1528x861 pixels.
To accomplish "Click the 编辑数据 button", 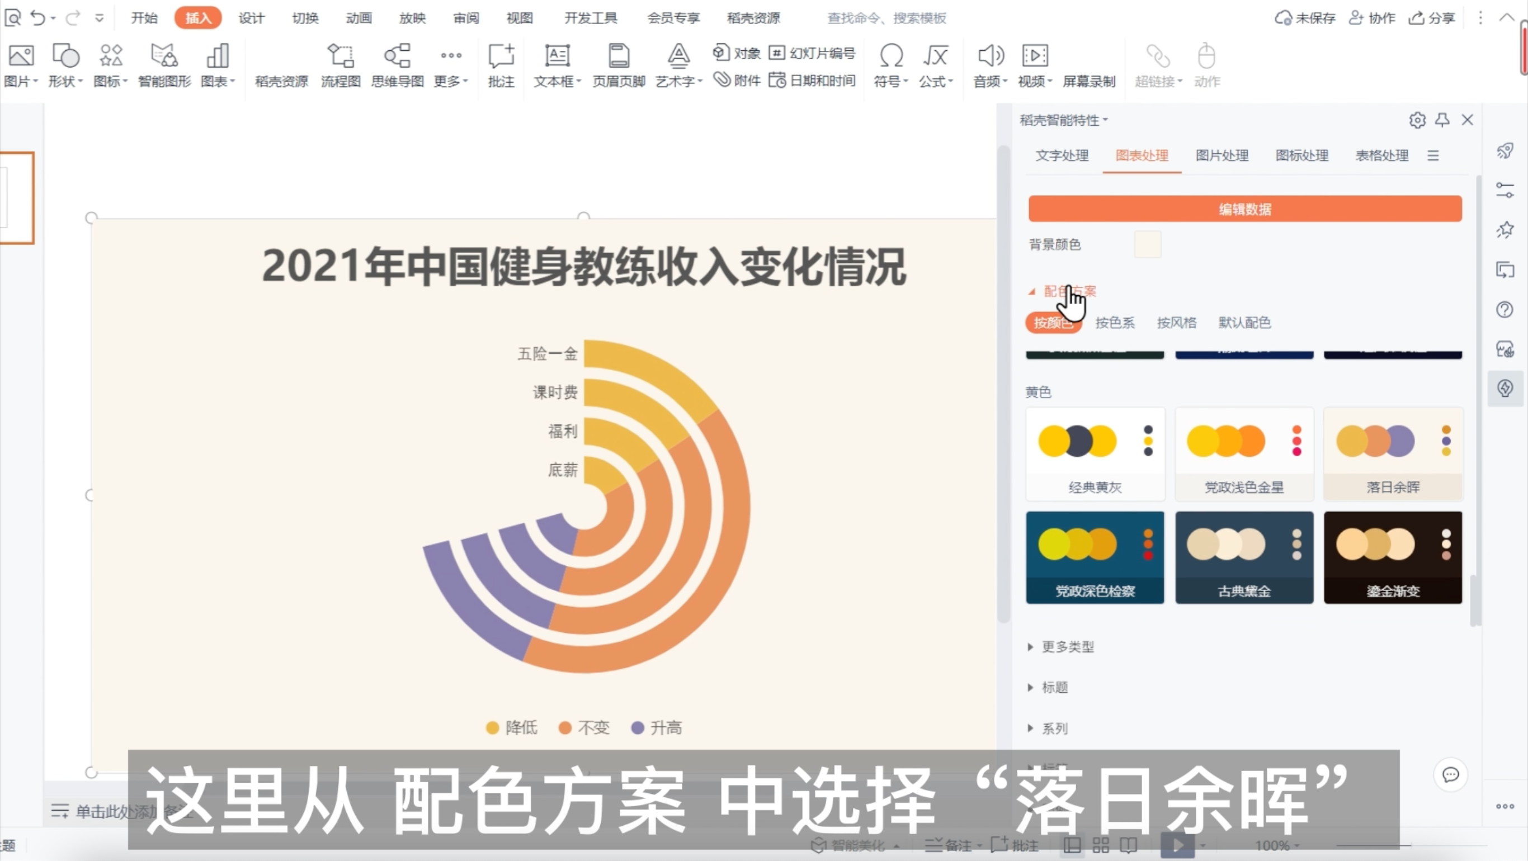I will click(1245, 209).
